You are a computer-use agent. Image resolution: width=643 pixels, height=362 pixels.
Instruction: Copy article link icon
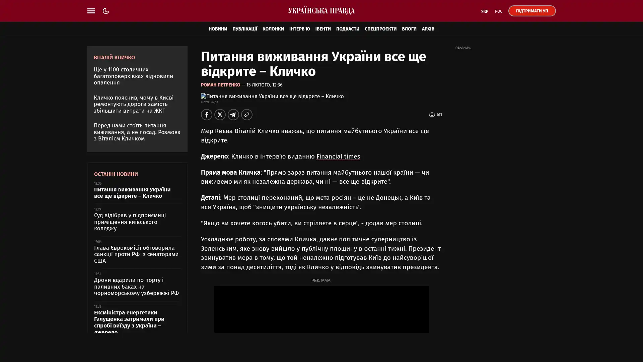coord(246,115)
